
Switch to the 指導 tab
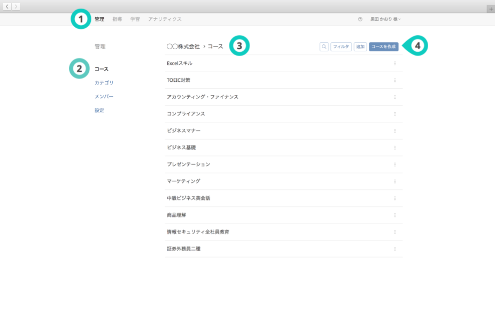[x=117, y=19]
